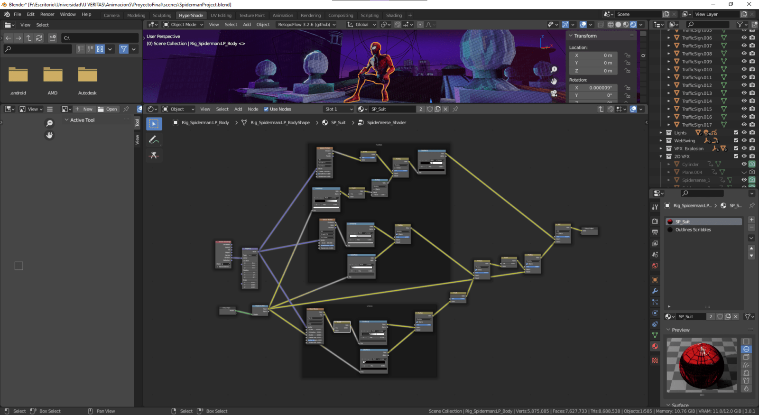Switch file browser to vertical list view

click(80, 49)
